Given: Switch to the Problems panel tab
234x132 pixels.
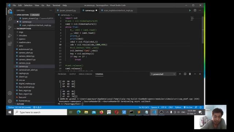Looking at the screenshot, I should coord(62,74).
